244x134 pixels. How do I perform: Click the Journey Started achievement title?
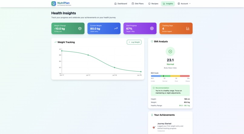[164, 123]
